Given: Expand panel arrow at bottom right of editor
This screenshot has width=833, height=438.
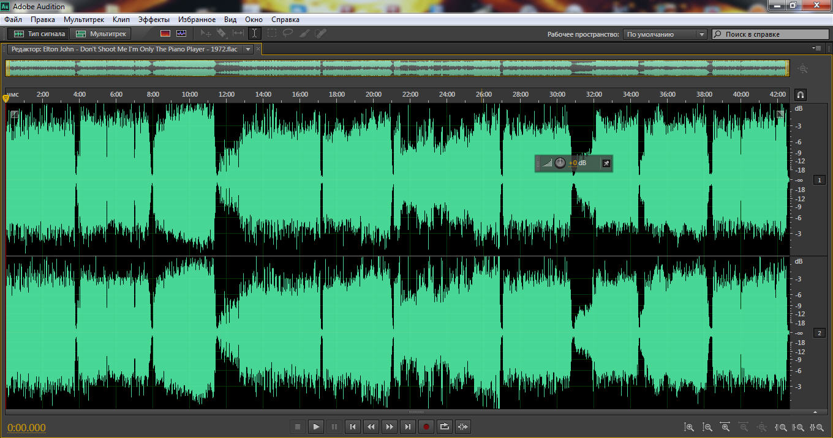Looking at the screenshot, I should 815,413.
